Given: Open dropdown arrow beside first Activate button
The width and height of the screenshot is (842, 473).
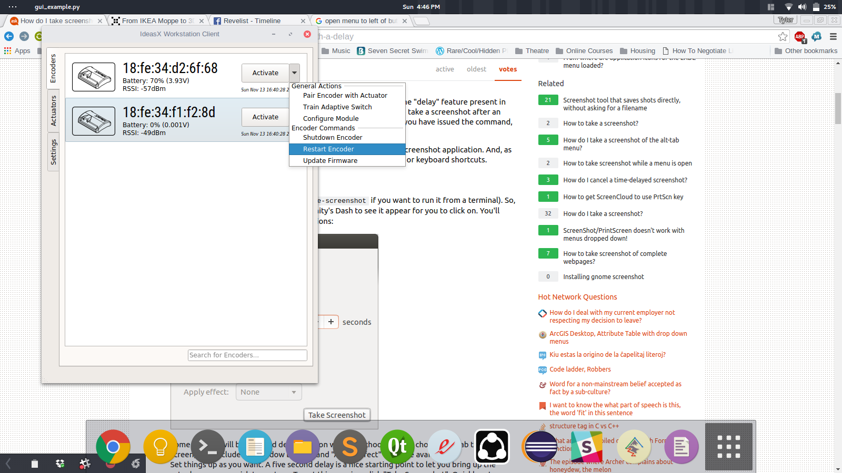Looking at the screenshot, I should tap(295, 73).
